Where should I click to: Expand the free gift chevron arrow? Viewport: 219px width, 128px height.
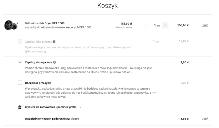coord(80,107)
